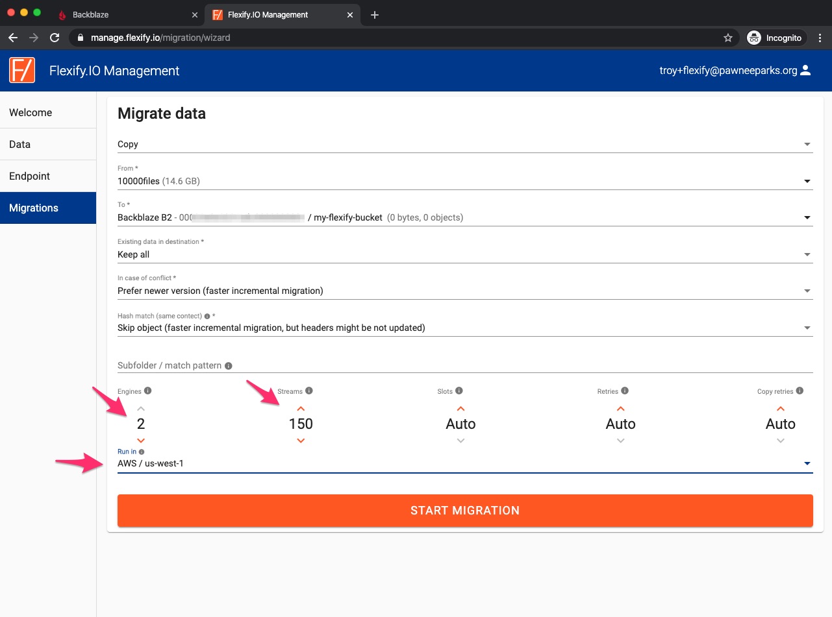Increase Copy retries with up arrow
The image size is (832, 617).
point(781,409)
